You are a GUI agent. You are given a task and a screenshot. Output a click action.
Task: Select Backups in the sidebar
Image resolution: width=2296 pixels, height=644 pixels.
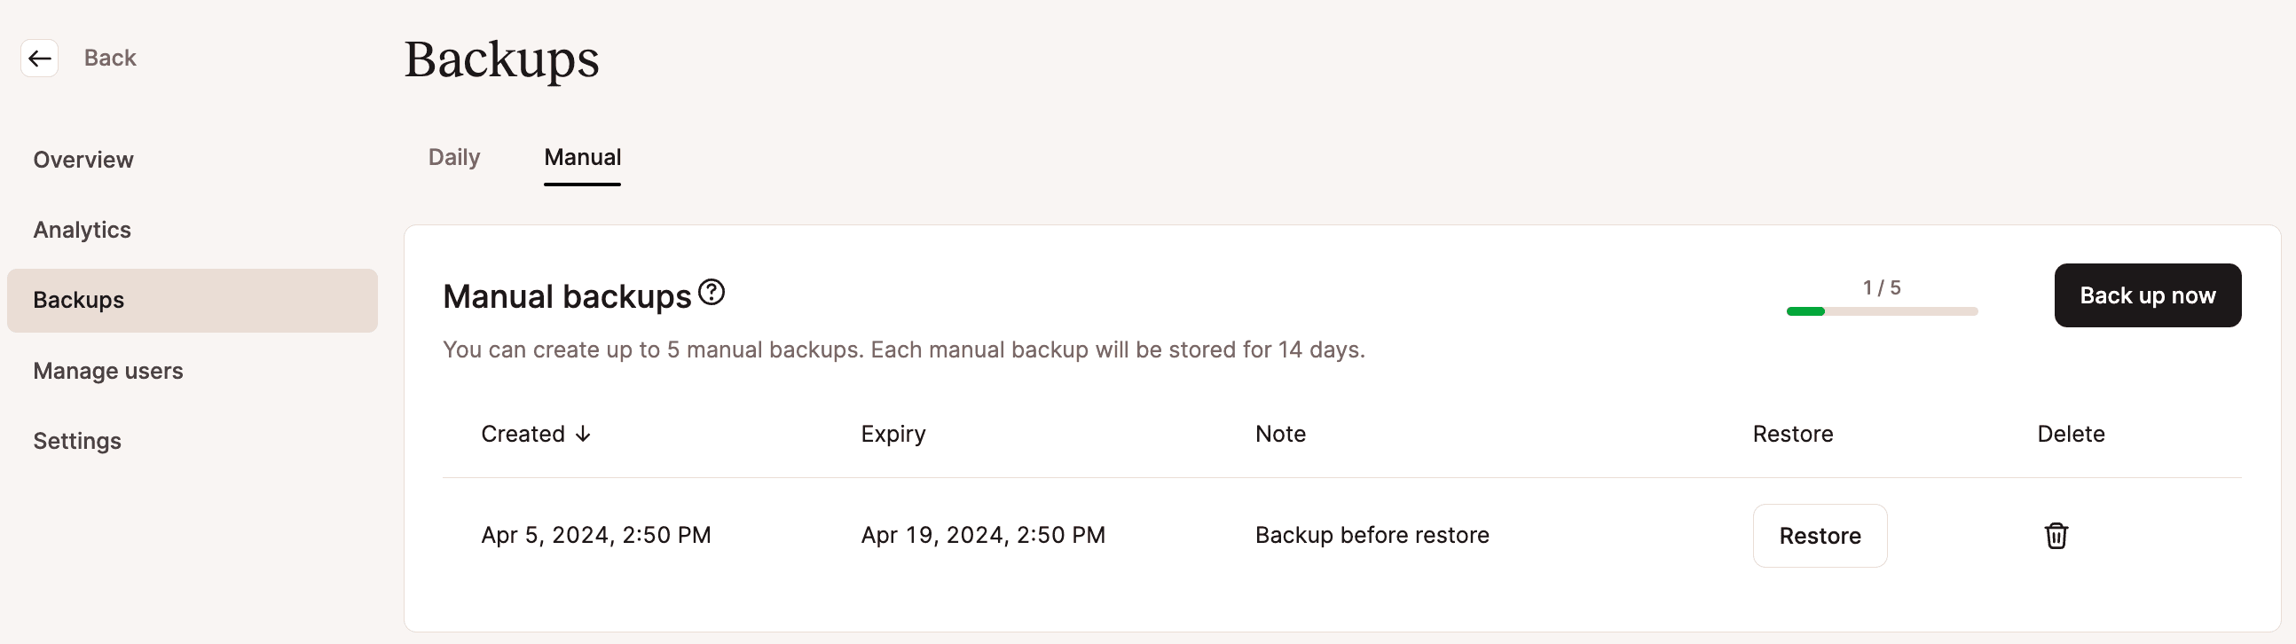pyautogui.click(x=77, y=299)
